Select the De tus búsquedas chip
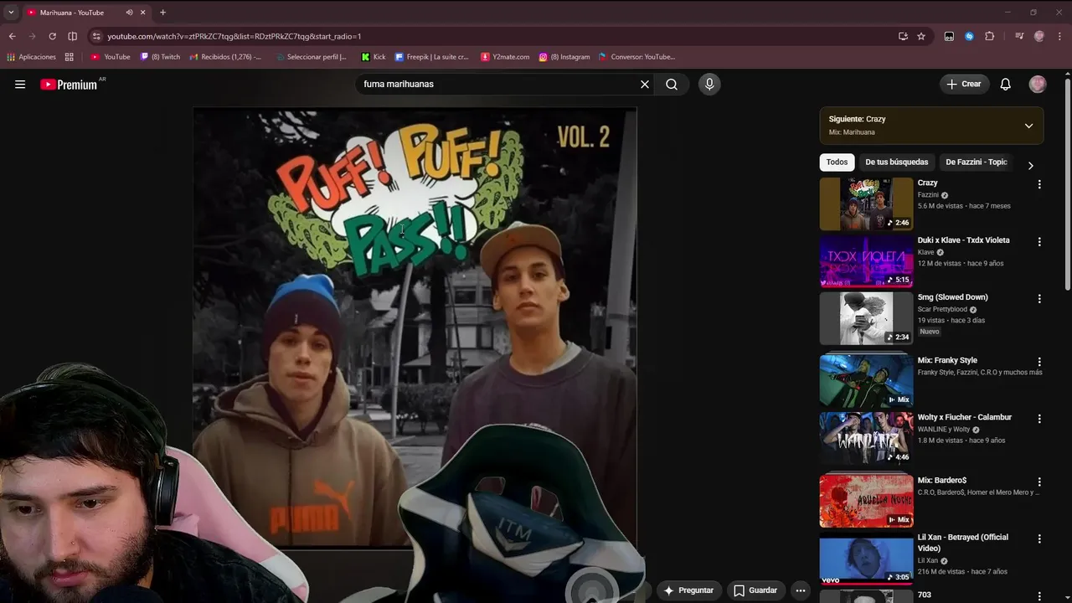 (896, 162)
